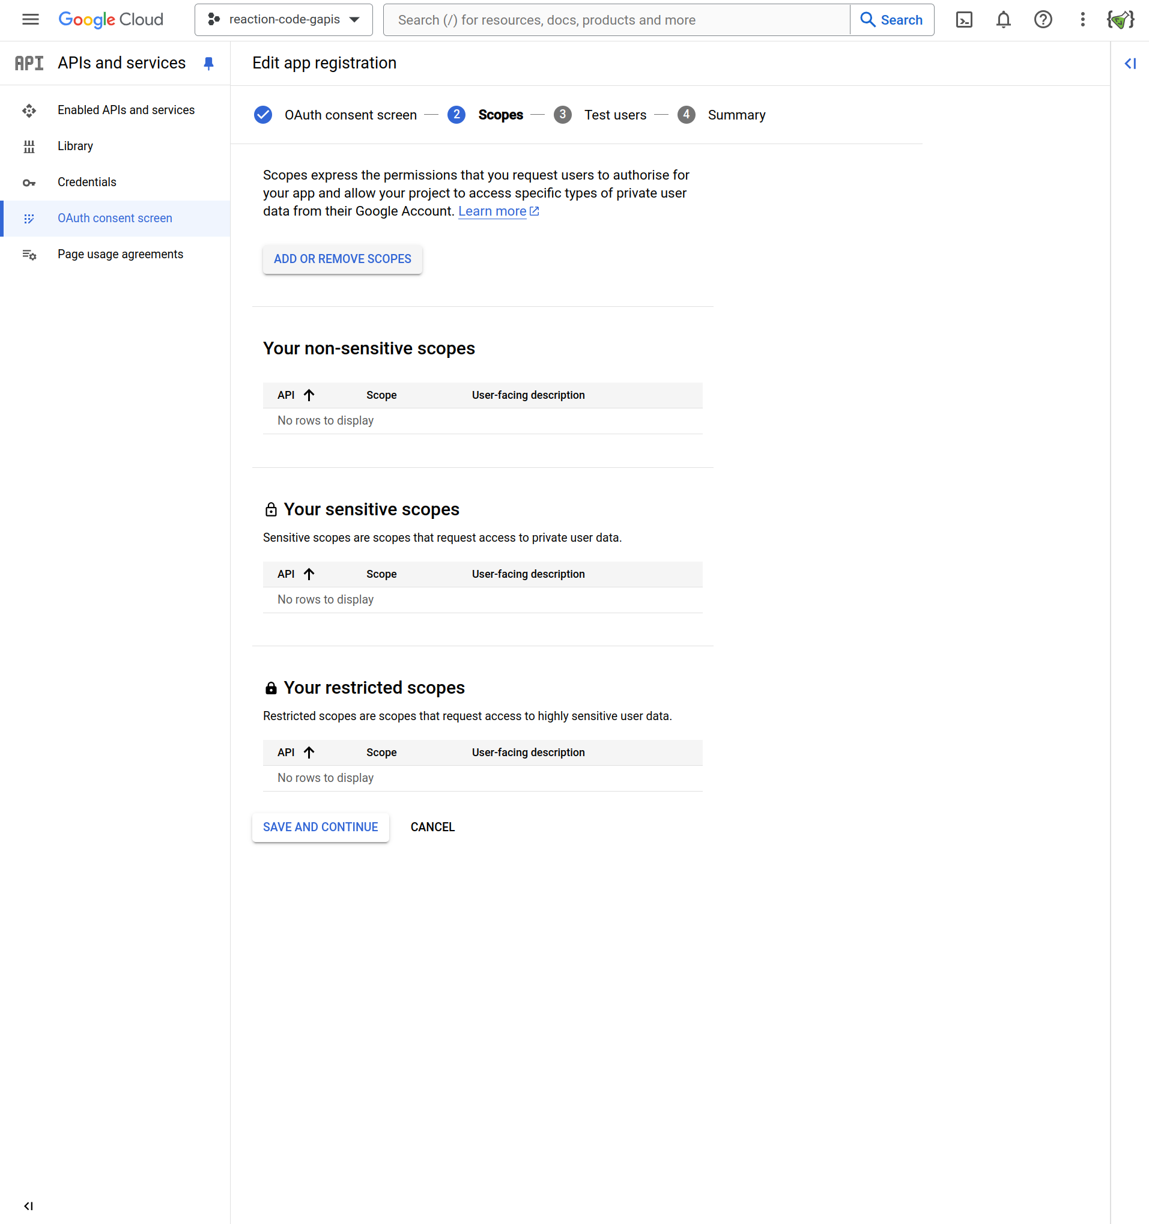Unpin APIs and services pin icon
This screenshot has height=1224, width=1149.
coord(209,64)
